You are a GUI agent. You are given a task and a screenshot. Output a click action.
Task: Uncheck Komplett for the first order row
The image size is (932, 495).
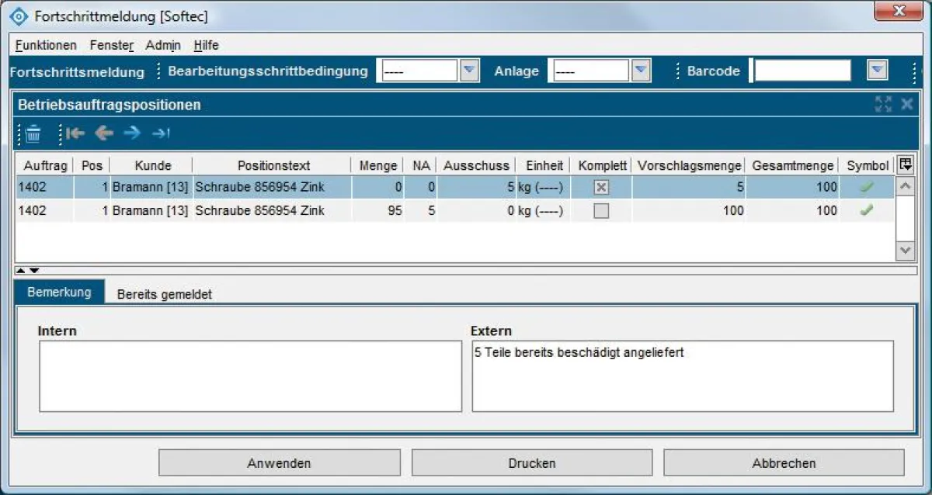(x=600, y=186)
